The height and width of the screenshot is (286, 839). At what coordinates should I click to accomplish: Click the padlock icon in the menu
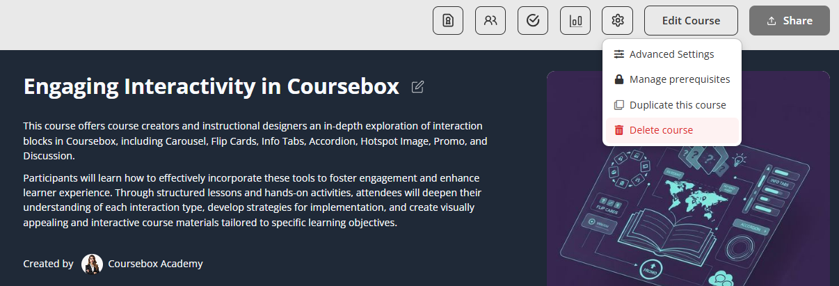(x=618, y=79)
